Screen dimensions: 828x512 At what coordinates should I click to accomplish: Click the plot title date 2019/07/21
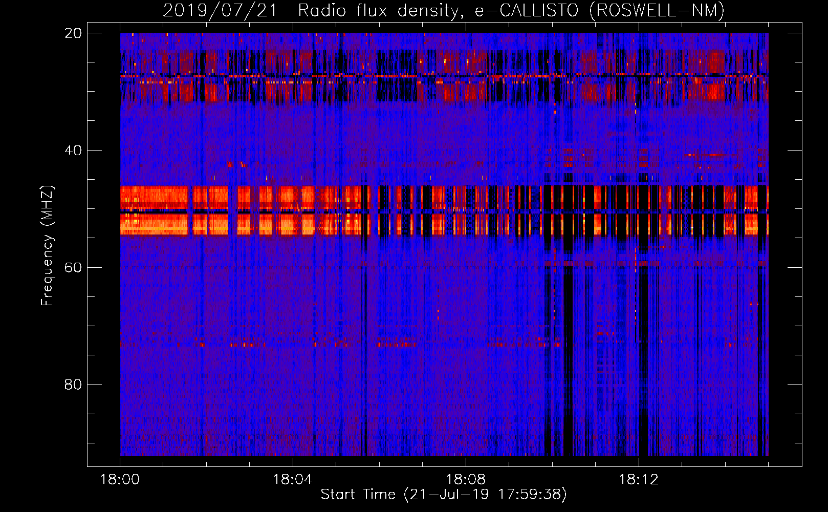click(x=220, y=10)
